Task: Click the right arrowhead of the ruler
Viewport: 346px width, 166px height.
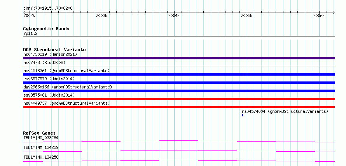Action: pyautogui.click(x=334, y=12)
